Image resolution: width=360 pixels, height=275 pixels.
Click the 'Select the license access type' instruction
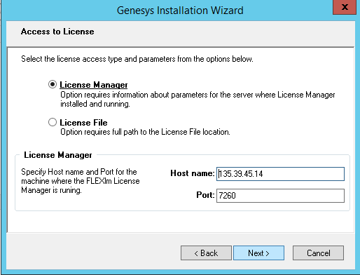pos(137,59)
